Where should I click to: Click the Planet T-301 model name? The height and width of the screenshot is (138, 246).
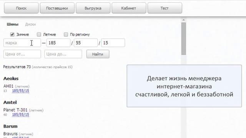coord(15,110)
